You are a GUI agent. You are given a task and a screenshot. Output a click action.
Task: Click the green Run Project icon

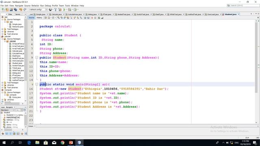click(x=64, y=10)
